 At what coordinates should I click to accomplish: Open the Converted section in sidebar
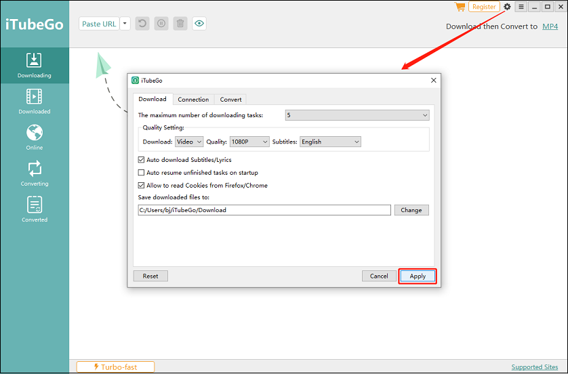[x=35, y=210]
